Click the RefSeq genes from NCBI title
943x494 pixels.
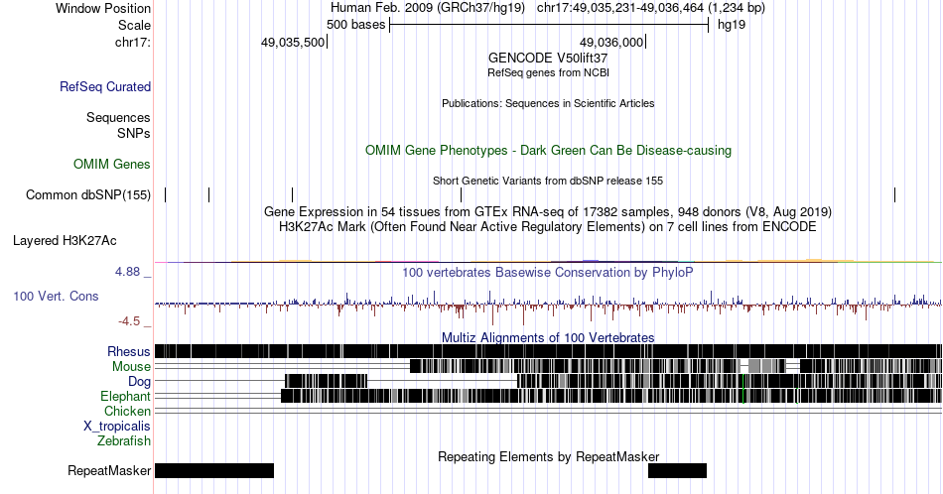click(x=548, y=72)
